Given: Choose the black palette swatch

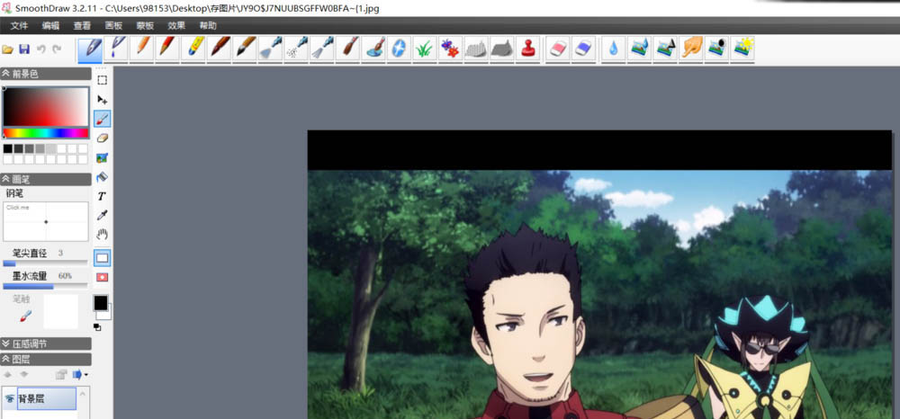Looking at the screenshot, I should 8,148.
